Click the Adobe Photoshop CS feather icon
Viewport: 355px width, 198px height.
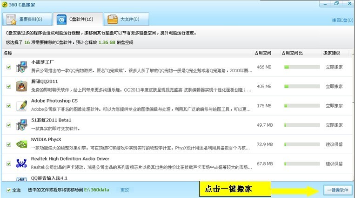tap(21, 106)
